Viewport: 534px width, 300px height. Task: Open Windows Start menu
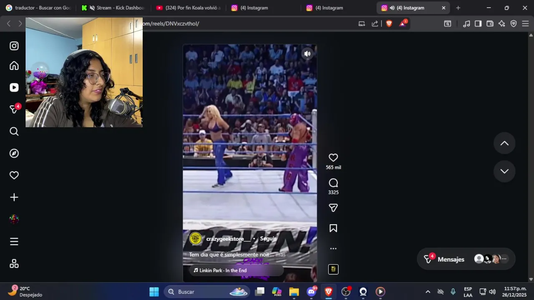tap(154, 292)
